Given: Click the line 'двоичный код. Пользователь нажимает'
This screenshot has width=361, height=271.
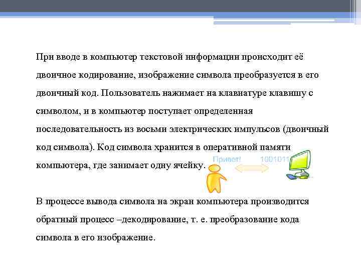Looking at the screenshot, I should point(174,93).
